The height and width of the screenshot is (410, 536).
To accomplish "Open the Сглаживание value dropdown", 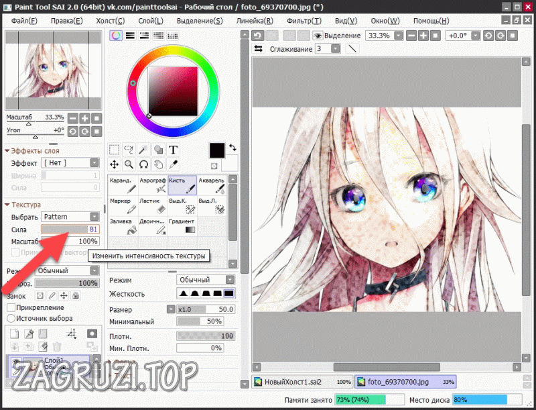I will pos(336,48).
